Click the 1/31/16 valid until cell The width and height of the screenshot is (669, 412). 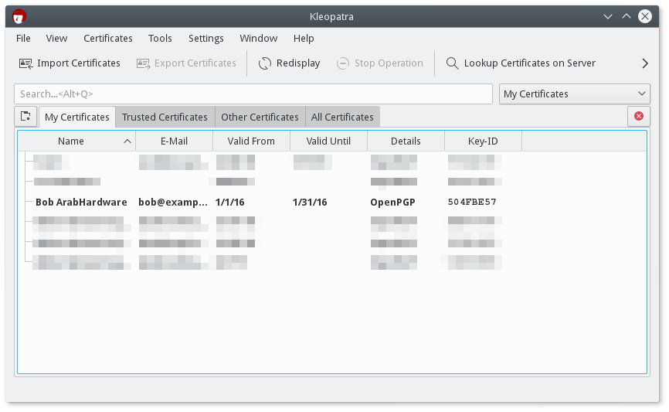pyautogui.click(x=310, y=203)
